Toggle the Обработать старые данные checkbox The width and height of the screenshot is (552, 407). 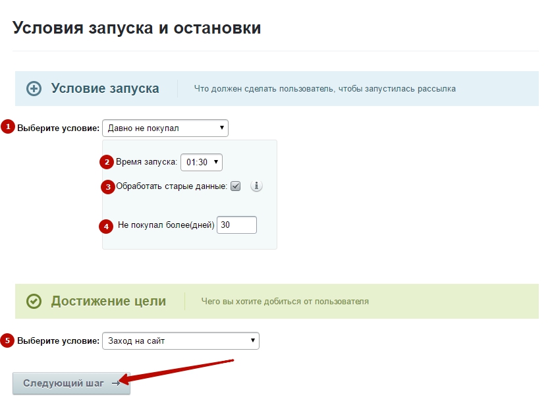(x=236, y=186)
